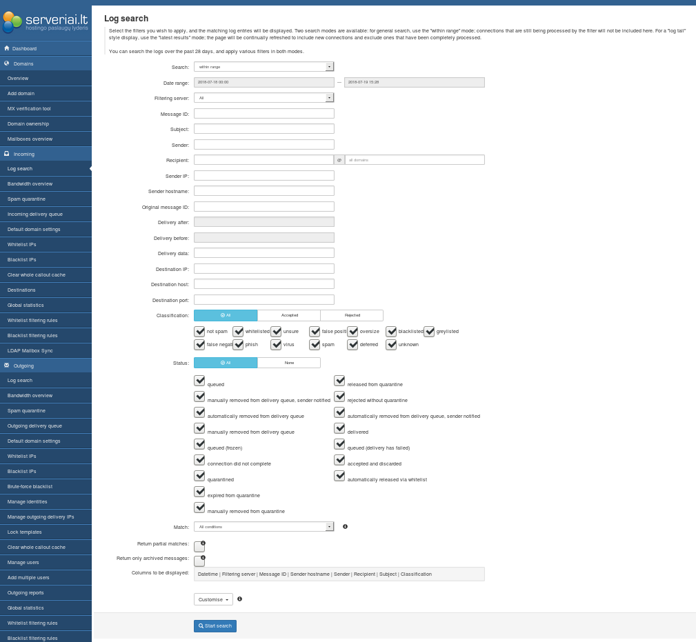Click the serveriai.lt logo
The height and width of the screenshot is (642, 696).
(x=46, y=21)
